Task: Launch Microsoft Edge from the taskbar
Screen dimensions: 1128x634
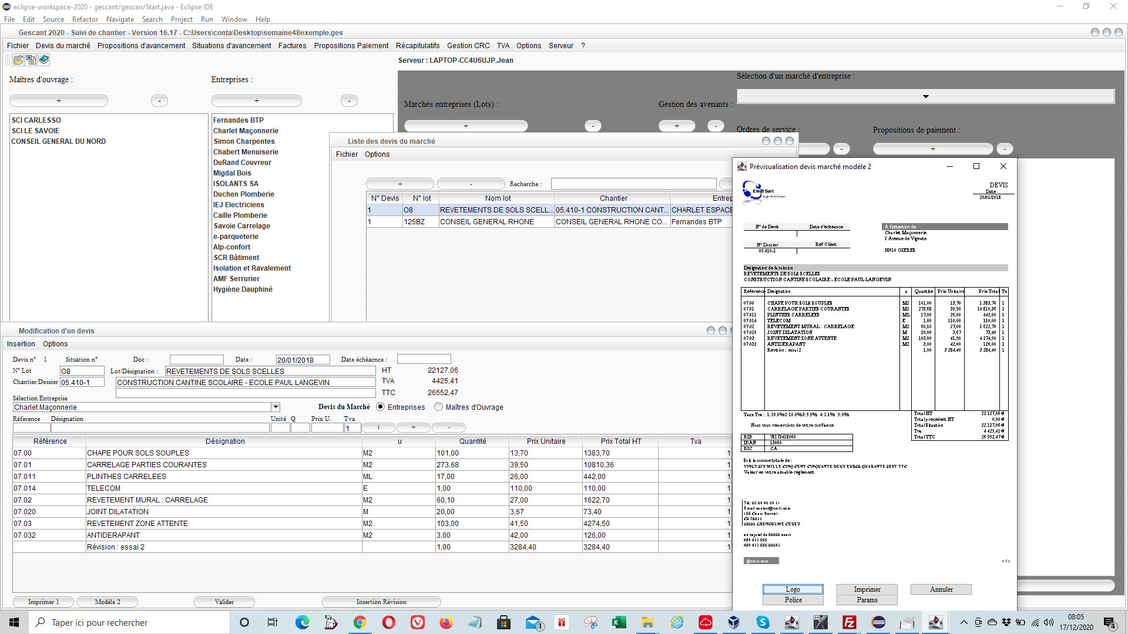Action: [302, 622]
